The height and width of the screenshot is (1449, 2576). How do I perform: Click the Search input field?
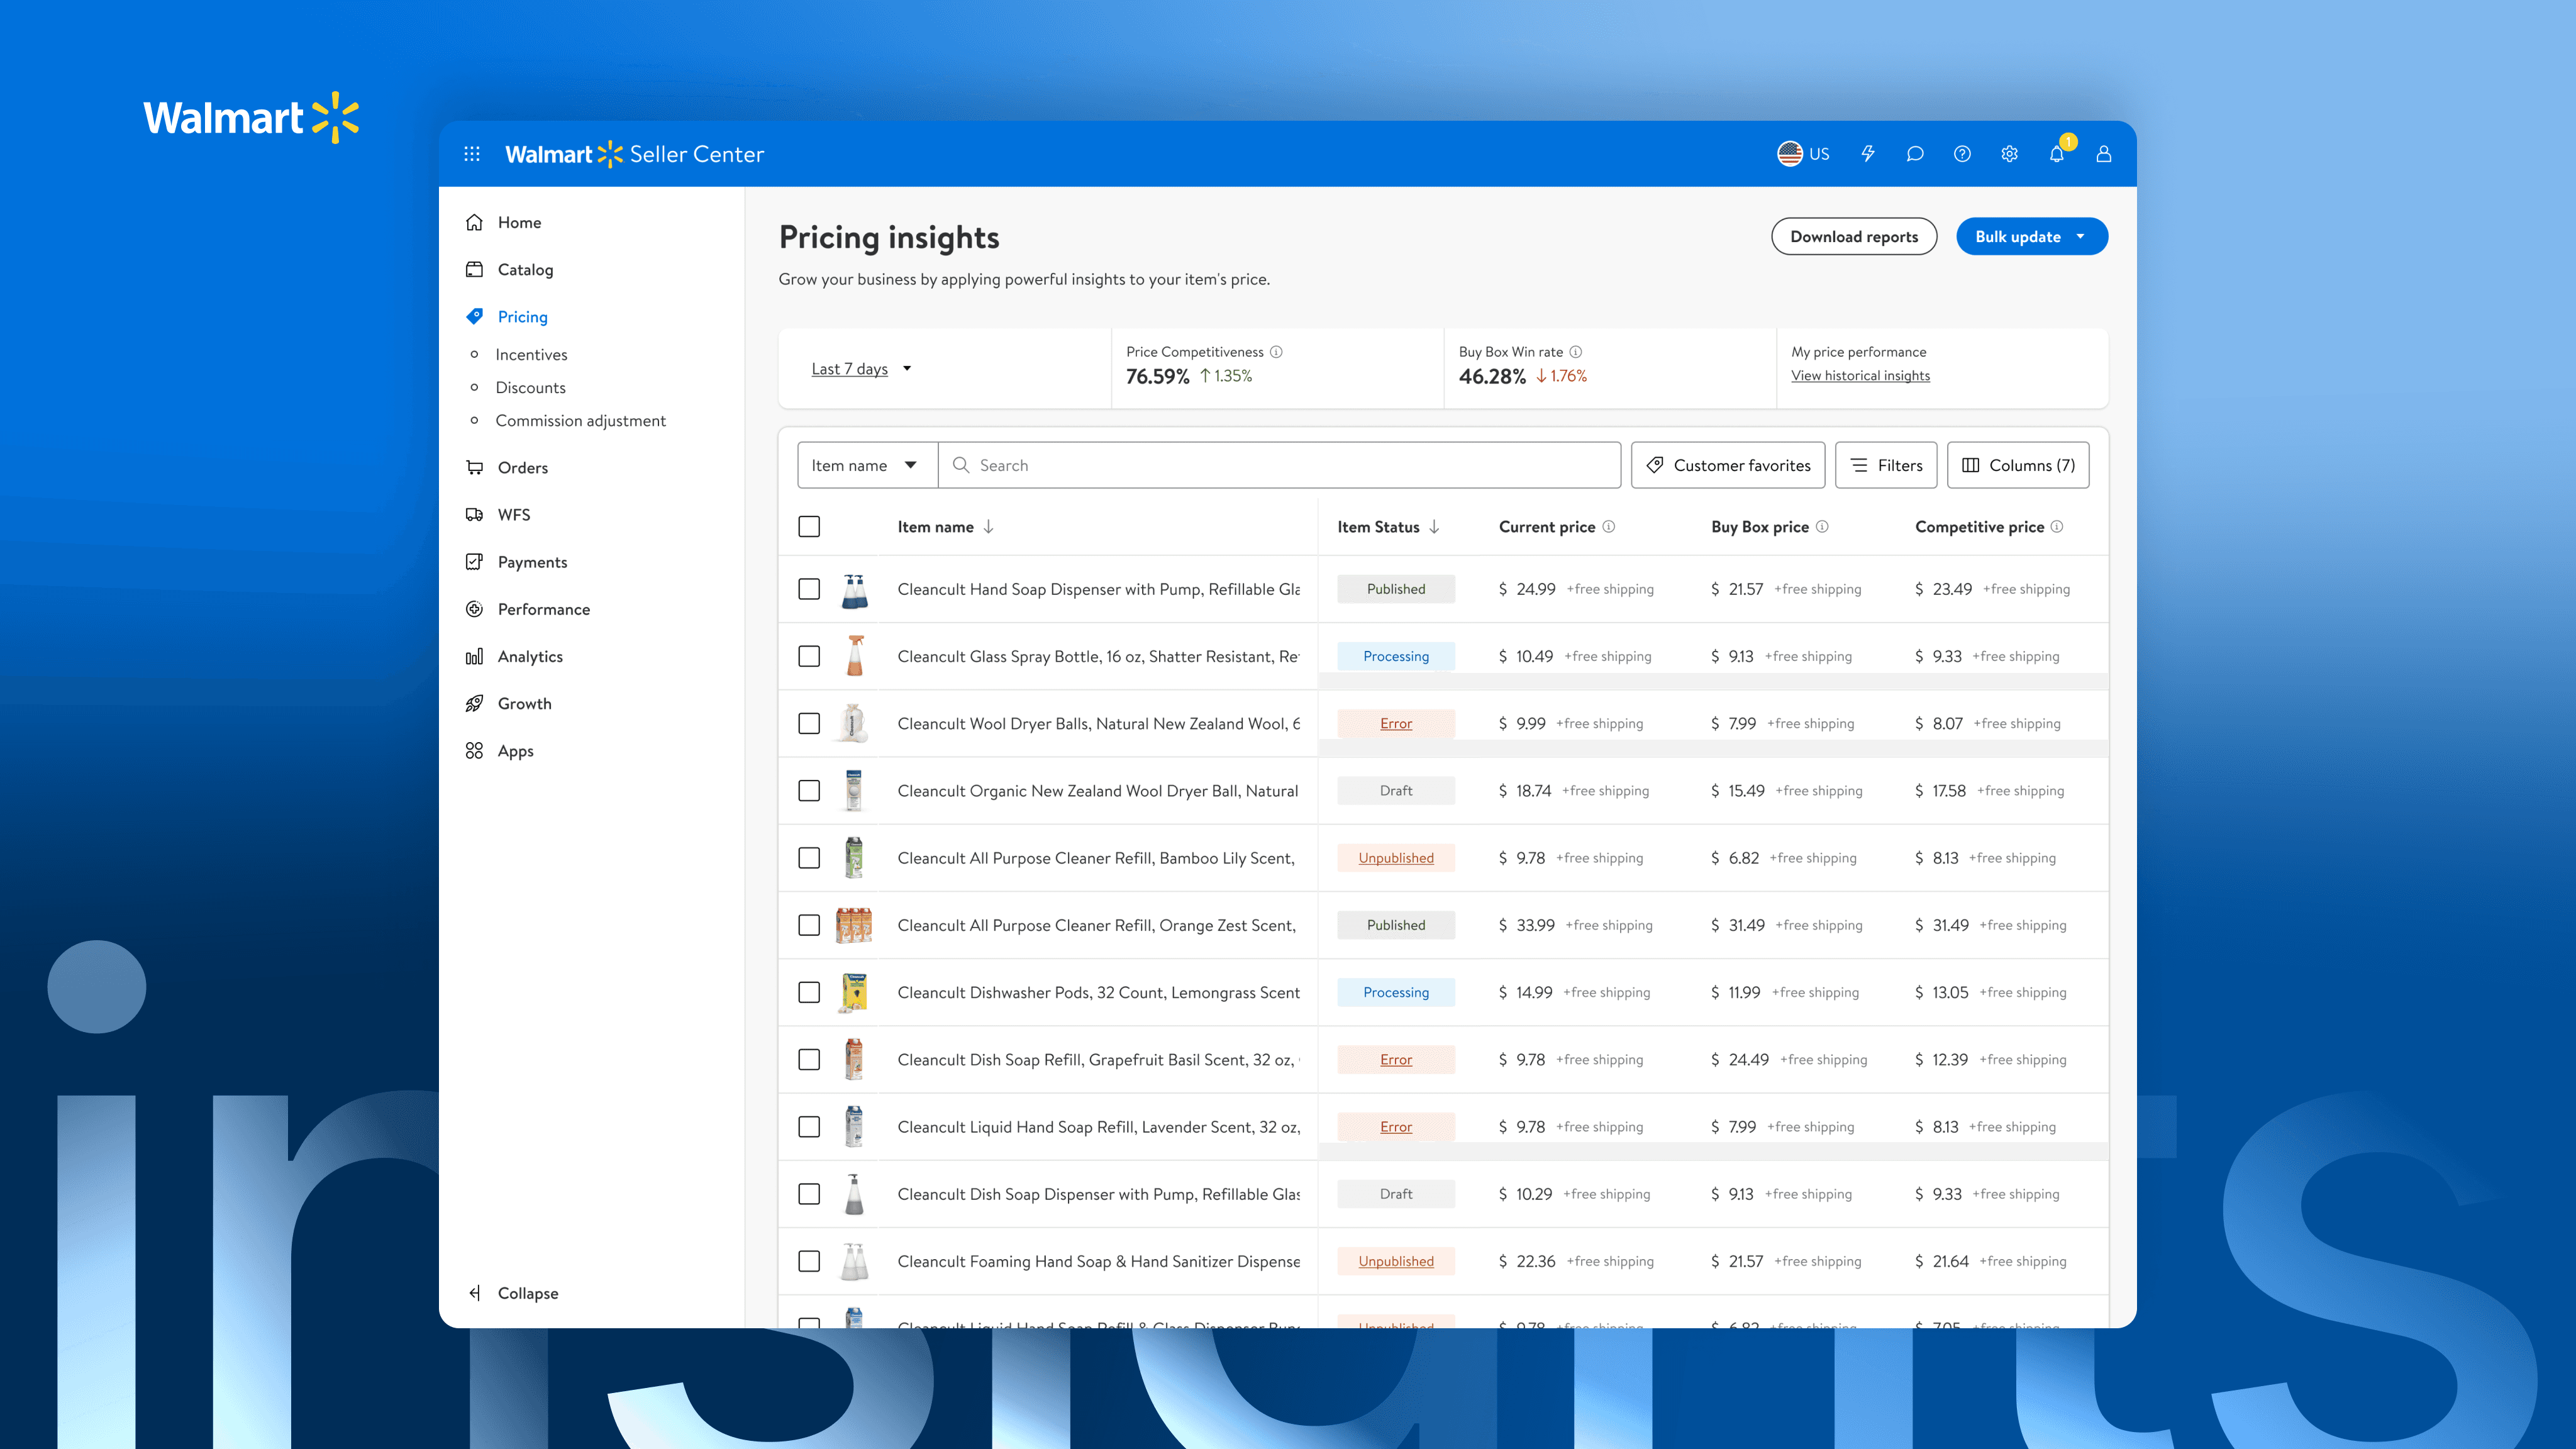coord(1279,465)
